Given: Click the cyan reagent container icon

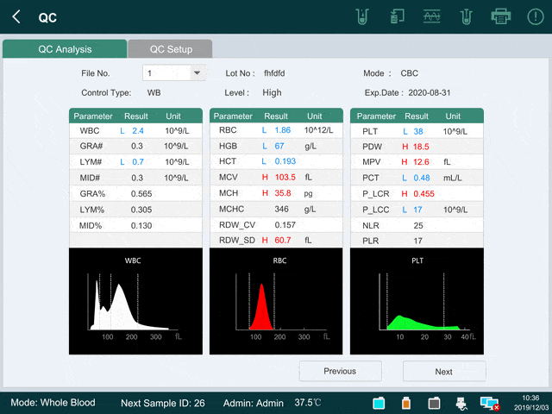Looking at the screenshot, I should pyautogui.click(x=379, y=403).
